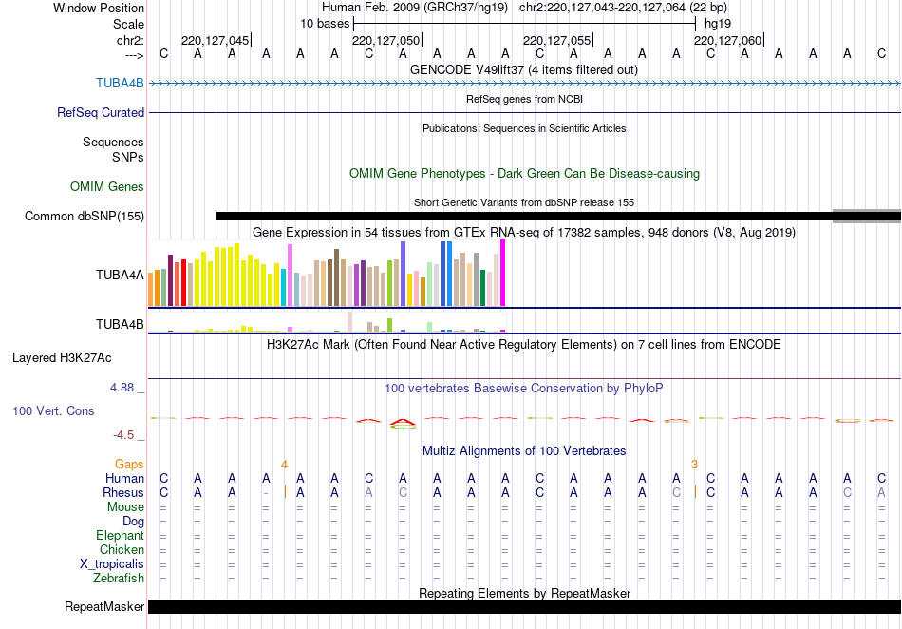Click the SNPs track label
The height and width of the screenshot is (629, 902).
pos(128,157)
